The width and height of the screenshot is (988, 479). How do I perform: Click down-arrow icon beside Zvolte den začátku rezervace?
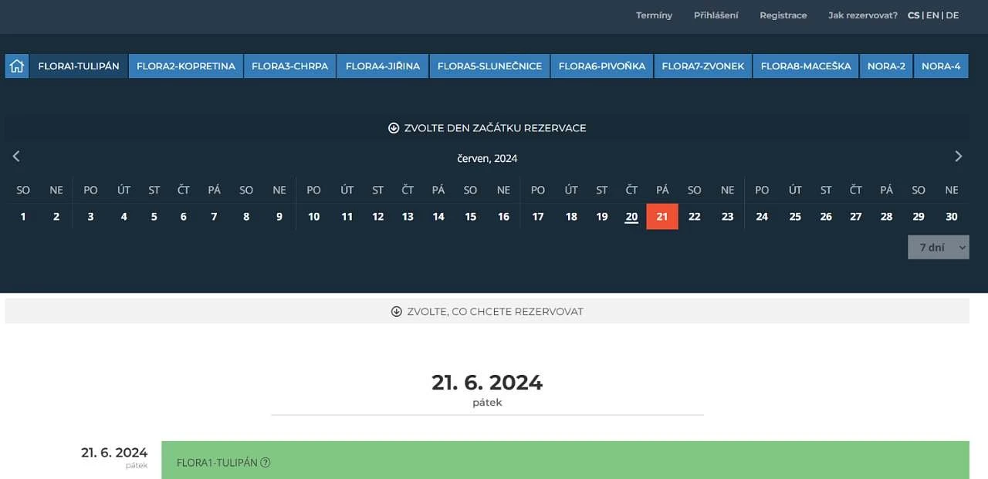pos(394,128)
